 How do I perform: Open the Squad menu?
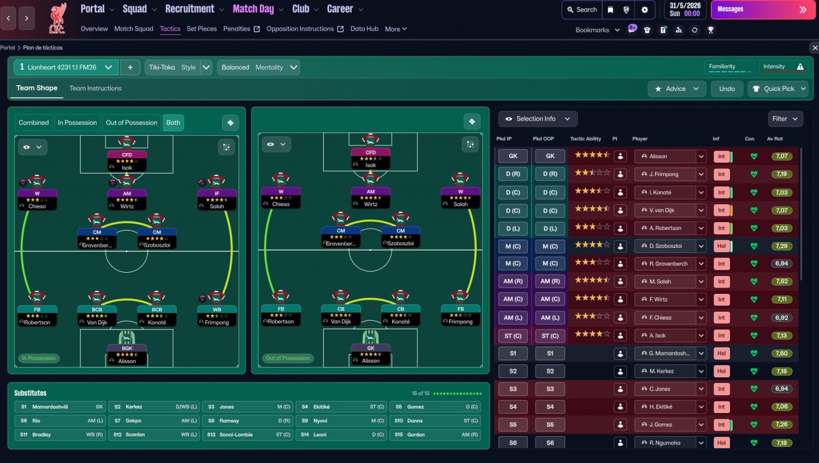coord(139,9)
